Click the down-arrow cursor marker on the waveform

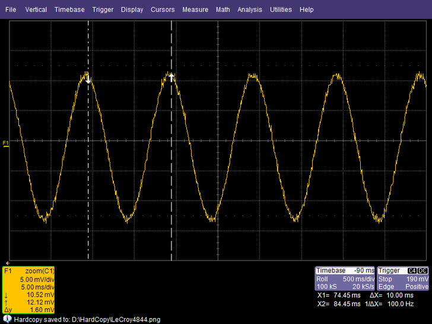(x=88, y=80)
